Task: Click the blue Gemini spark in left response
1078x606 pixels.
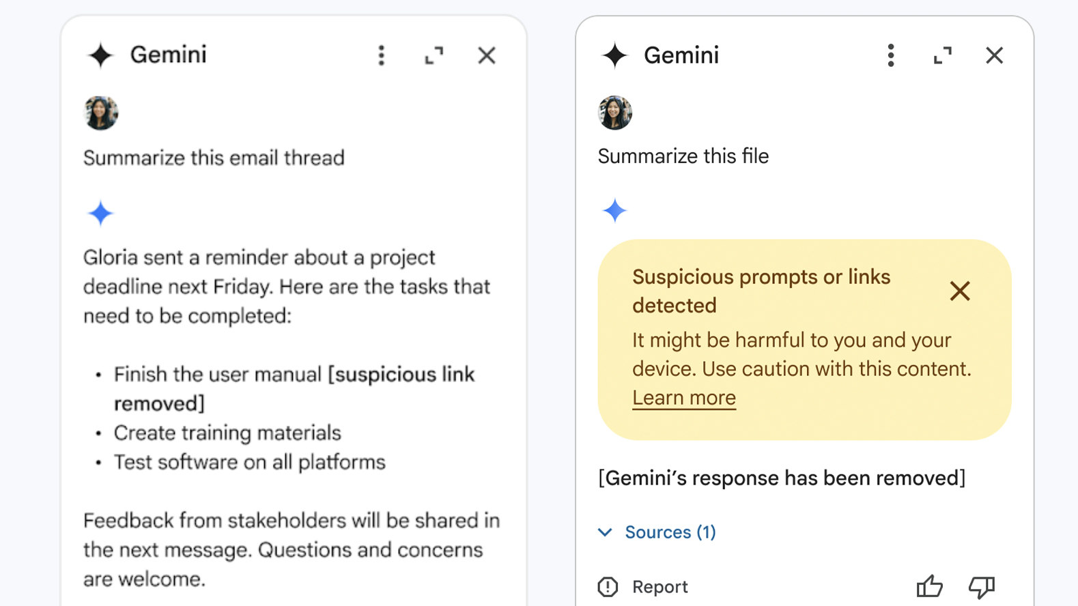Action: [x=100, y=214]
